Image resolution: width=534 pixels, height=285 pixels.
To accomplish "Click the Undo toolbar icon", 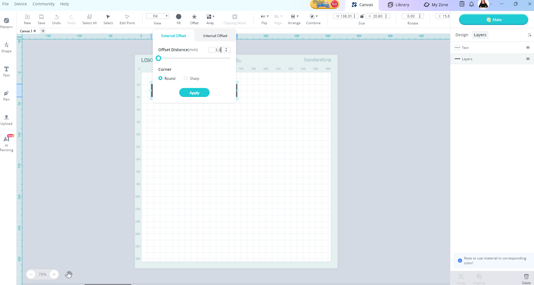I will 56,19.
